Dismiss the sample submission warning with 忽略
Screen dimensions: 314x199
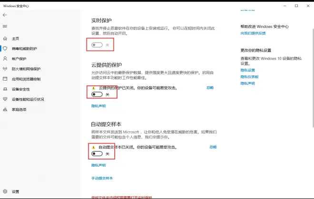213,147
